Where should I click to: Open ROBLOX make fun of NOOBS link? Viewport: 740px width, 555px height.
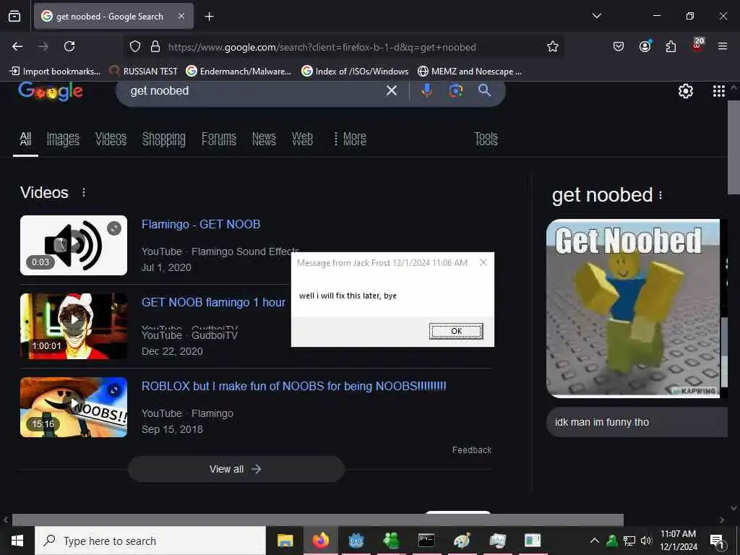(293, 386)
